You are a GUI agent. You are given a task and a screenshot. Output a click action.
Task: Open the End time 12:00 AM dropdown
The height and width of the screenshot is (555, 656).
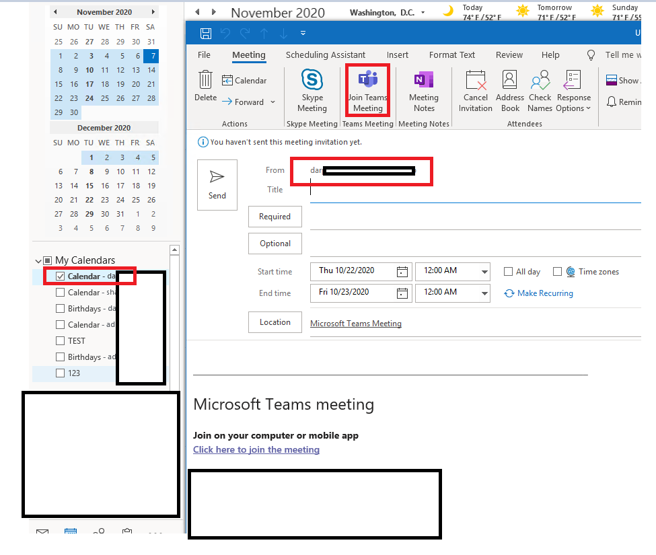pyautogui.click(x=484, y=293)
